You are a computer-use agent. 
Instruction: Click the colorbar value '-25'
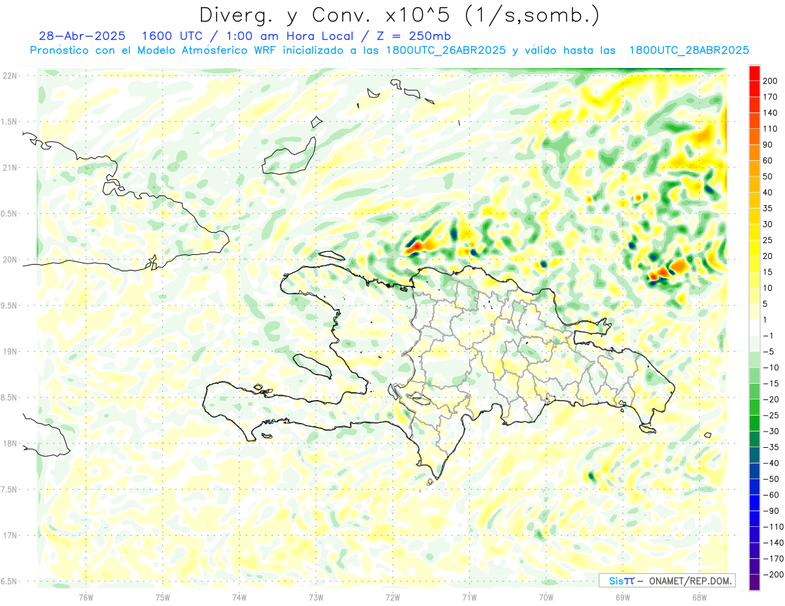(771, 416)
